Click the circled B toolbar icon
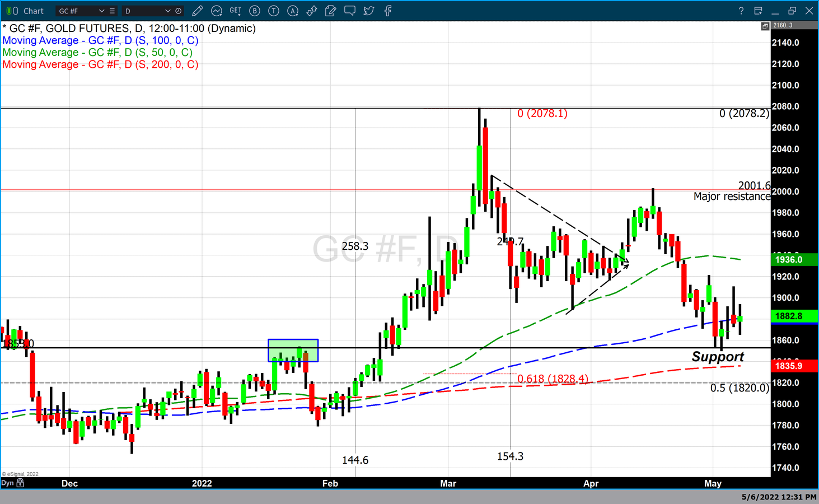 pyautogui.click(x=255, y=11)
